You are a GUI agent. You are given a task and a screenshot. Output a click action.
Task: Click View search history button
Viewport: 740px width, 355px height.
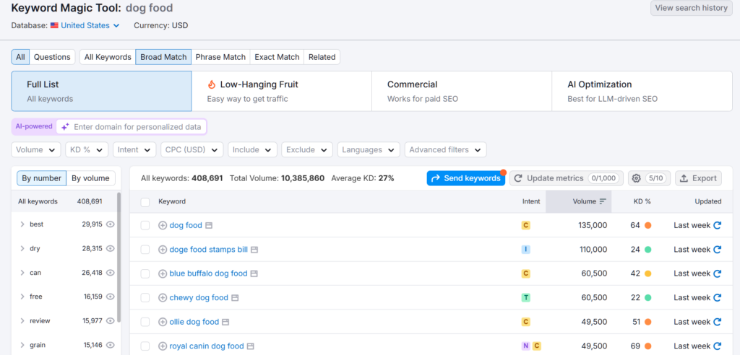tap(692, 8)
